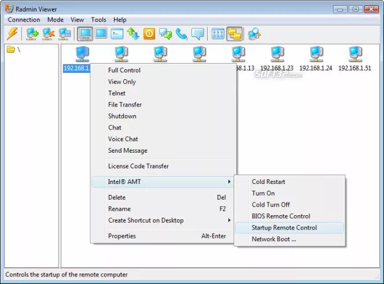The width and height of the screenshot is (384, 284).
Task: Select Full Control mode toolbar icon
Action: (x=85, y=34)
